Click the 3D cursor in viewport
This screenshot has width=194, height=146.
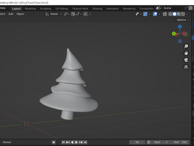27,124
